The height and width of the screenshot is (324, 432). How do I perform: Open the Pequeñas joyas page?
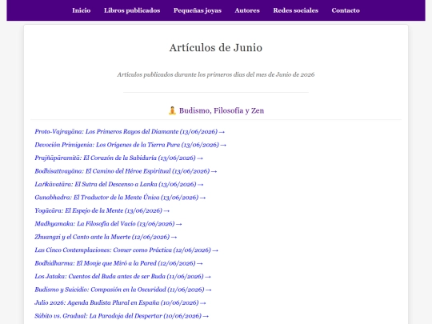198,10
